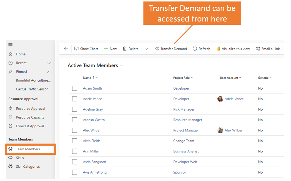
Task: Expand the Recent section chevron
Action: click(x=49, y=63)
